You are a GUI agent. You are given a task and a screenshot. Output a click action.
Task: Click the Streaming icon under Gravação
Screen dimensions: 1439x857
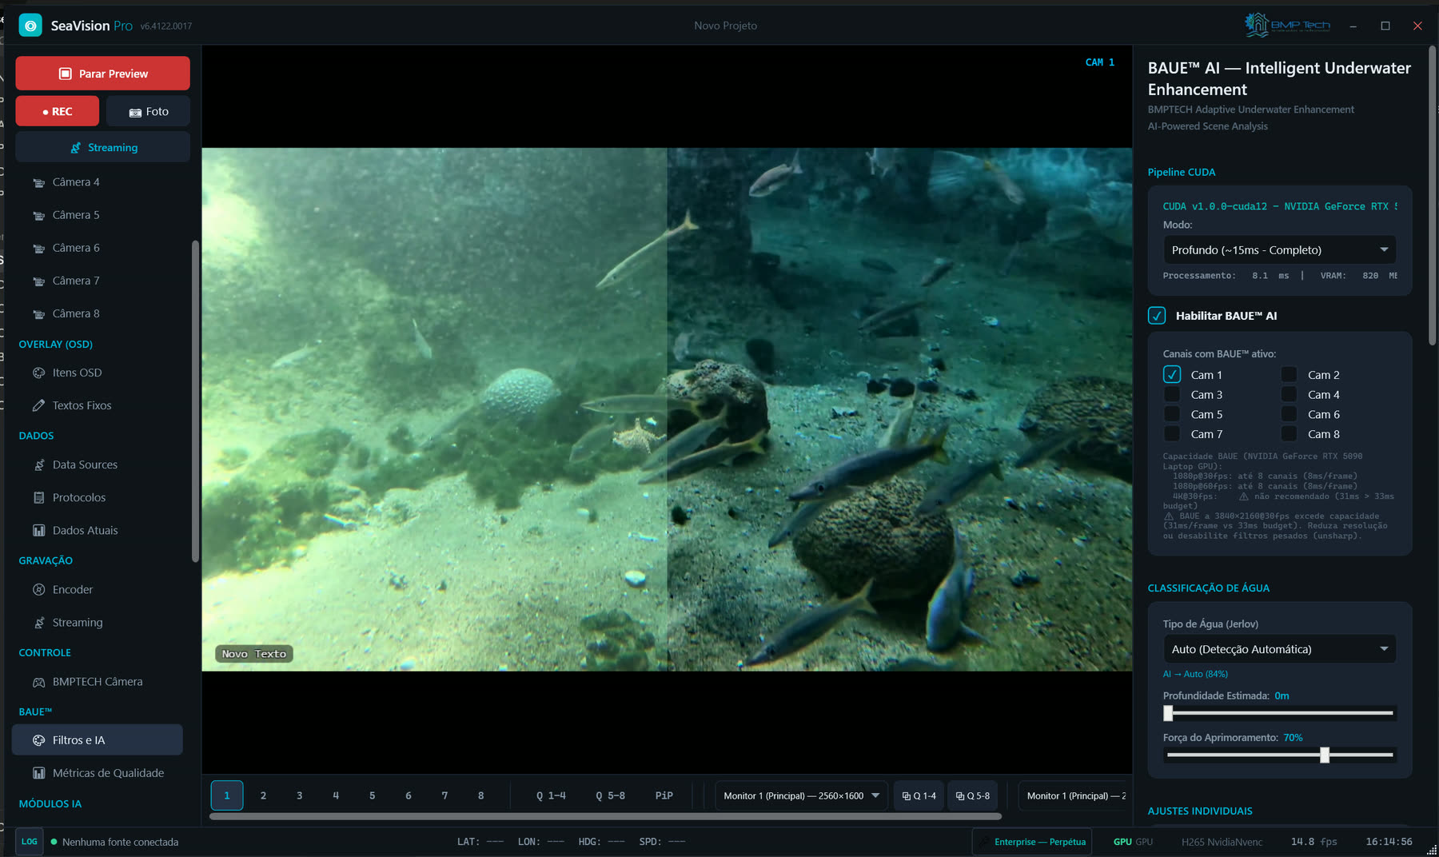click(x=38, y=622)
